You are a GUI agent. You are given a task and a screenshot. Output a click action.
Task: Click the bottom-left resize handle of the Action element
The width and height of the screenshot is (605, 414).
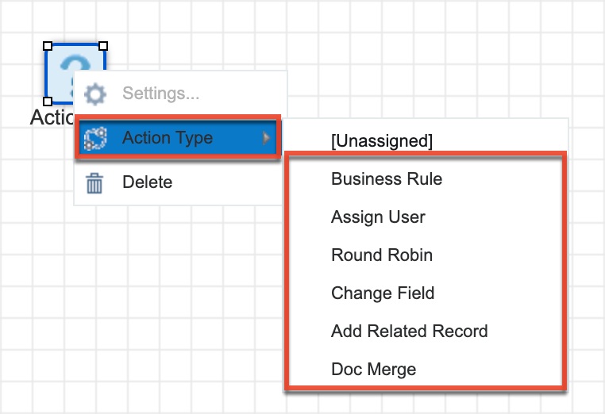tap(48, 102)
